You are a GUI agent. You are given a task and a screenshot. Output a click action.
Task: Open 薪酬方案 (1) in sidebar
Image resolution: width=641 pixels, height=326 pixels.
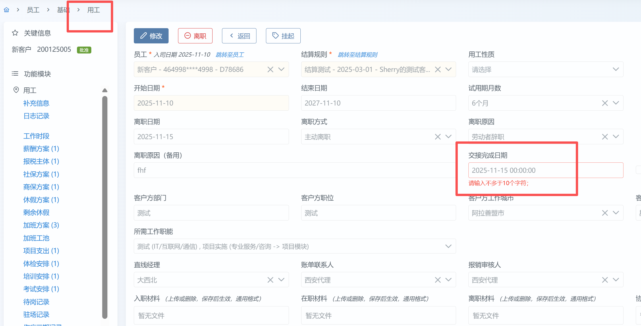[x=41, y=149]
